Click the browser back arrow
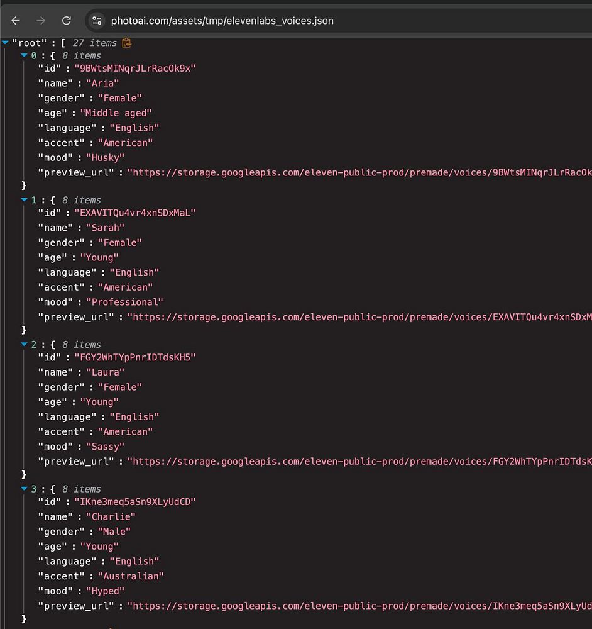This screenshot has width=592, height=629. coord(16,21)
